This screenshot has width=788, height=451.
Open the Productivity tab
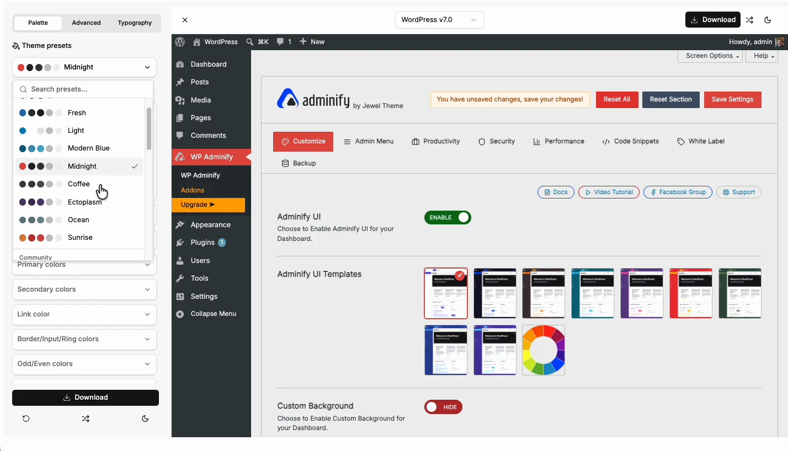pyautogui.click(x=436, y=141)
